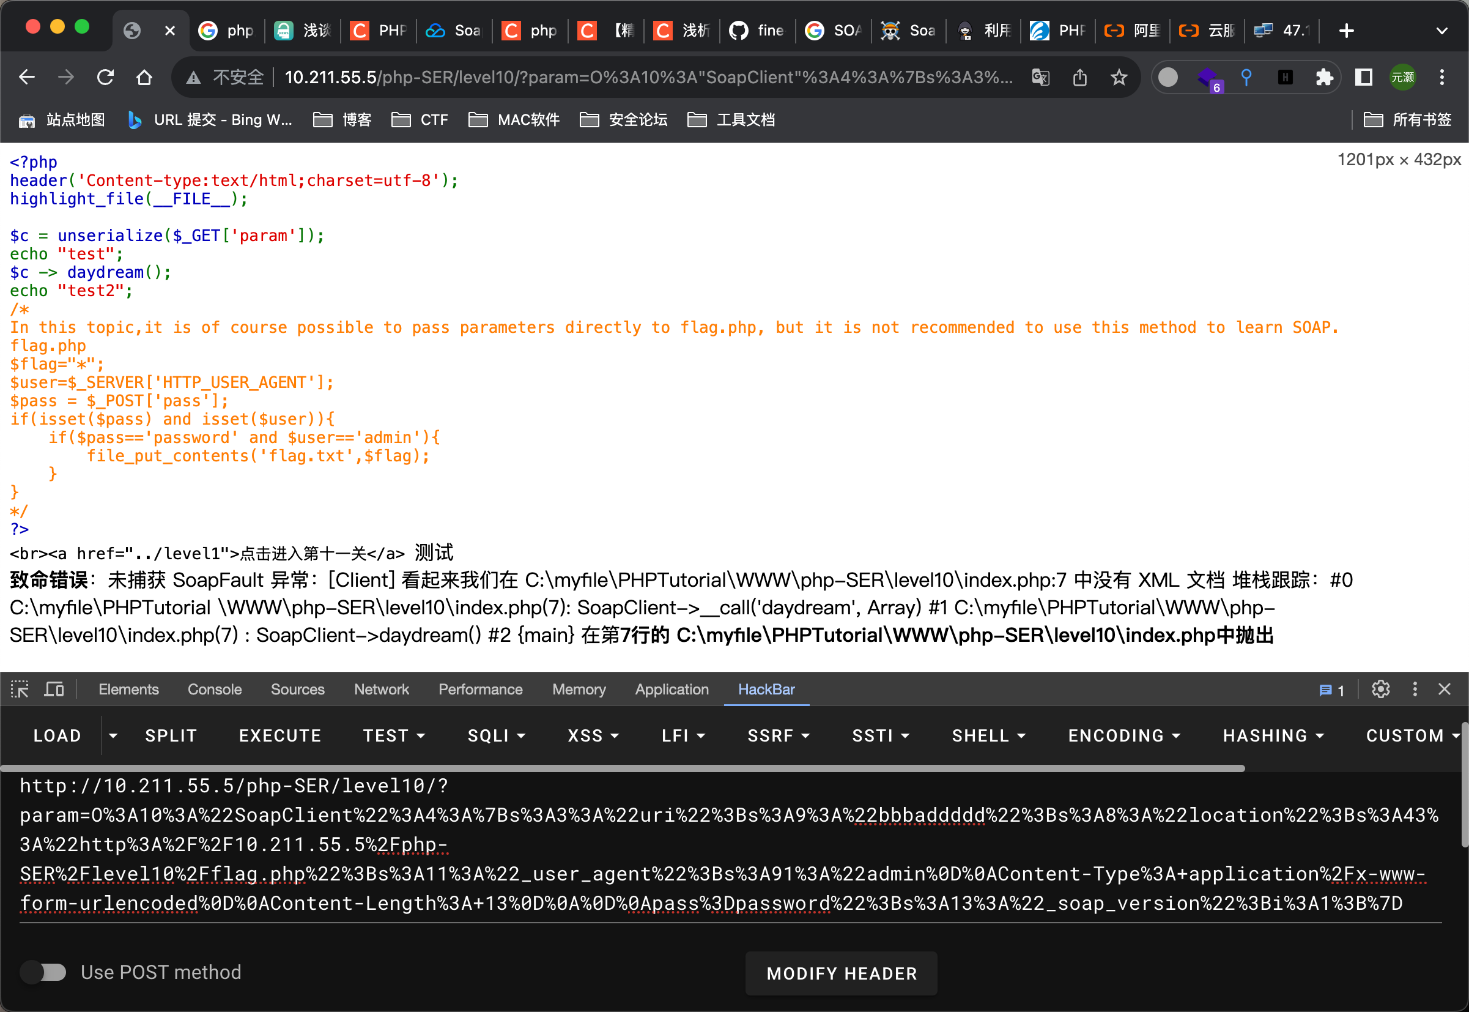The height and width of the screenshot is (1012, 1469).
Task: Expand the SSTI dropdown
Action: click(x=880, y=735)
